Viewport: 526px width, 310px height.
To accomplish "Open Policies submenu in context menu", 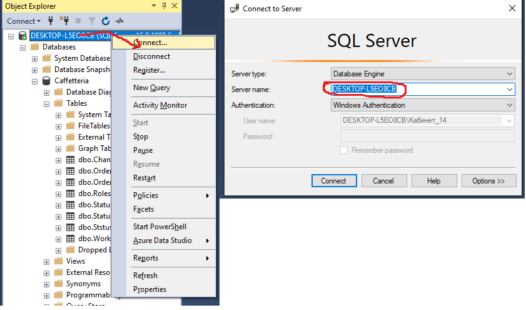I will 163,195.
